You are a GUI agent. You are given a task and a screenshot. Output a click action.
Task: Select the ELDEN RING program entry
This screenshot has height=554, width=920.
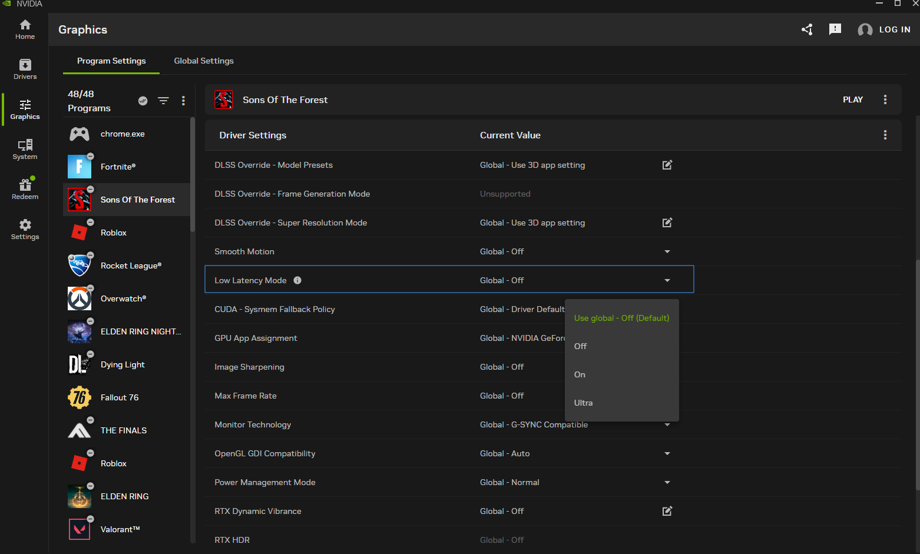pos(127,496)
